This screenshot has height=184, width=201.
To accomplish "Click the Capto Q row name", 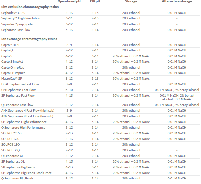I will 7,50.
